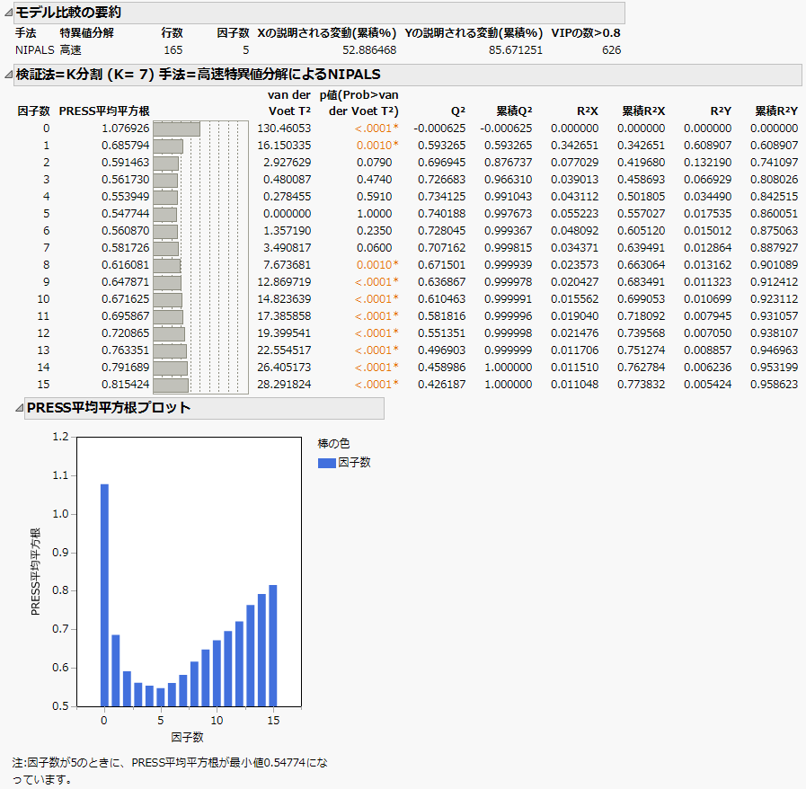Click the 累積R²Y column header
The image size is (806, 789).
pyautogui.click(x=773, y=111)
